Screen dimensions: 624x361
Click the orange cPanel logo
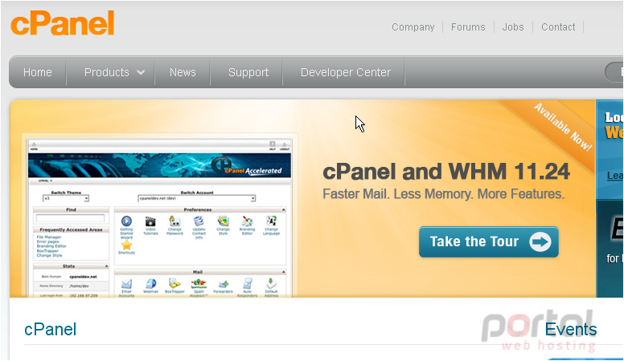point(63,23)
